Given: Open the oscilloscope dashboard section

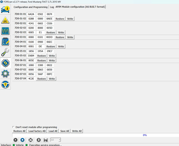Looking at the screenshot, I should click(5, 31).
